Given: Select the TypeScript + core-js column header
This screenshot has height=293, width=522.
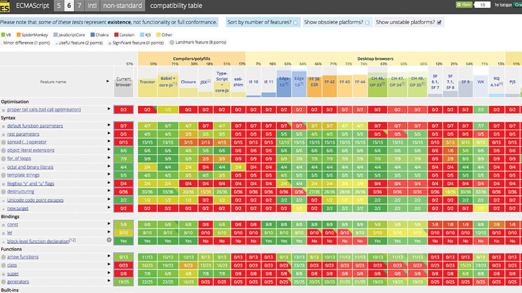Looking at the screenshot, I should pyautogui.click(x=222, y=81).
